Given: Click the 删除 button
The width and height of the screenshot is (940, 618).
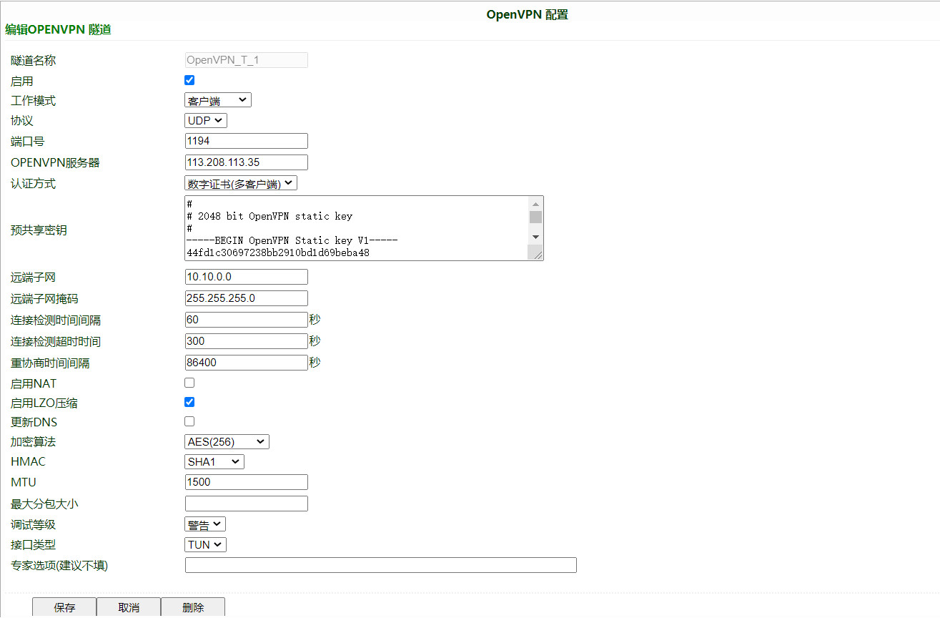Looking at the screenshot, I should click(193, 607).
